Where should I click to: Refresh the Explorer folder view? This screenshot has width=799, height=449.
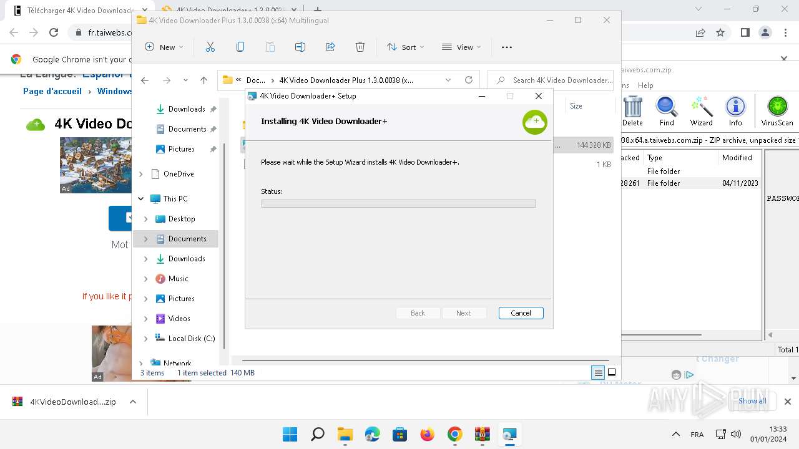pos(469,80)
